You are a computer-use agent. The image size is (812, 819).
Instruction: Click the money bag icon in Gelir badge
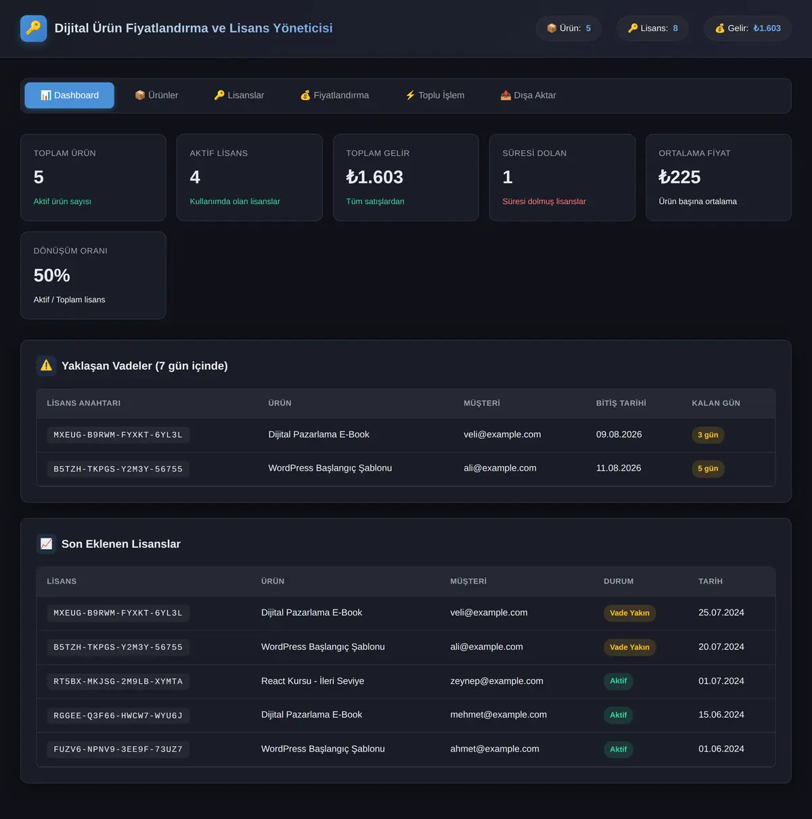tap(720, 28)
